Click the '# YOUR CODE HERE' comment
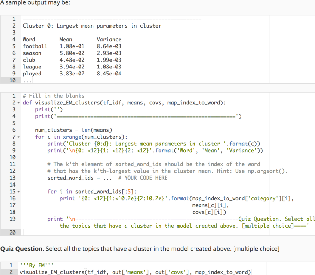The height and width of the screenshot is (275, 315). [x=143, y=178]
